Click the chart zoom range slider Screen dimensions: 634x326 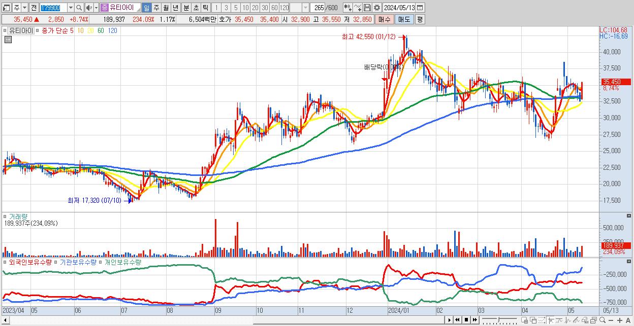click(499, 320)
